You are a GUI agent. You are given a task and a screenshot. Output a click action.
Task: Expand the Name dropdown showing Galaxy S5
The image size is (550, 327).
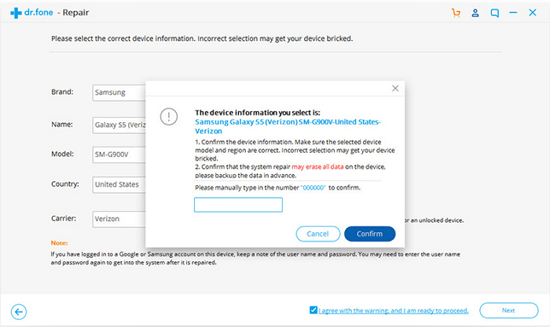pos(119,124)
